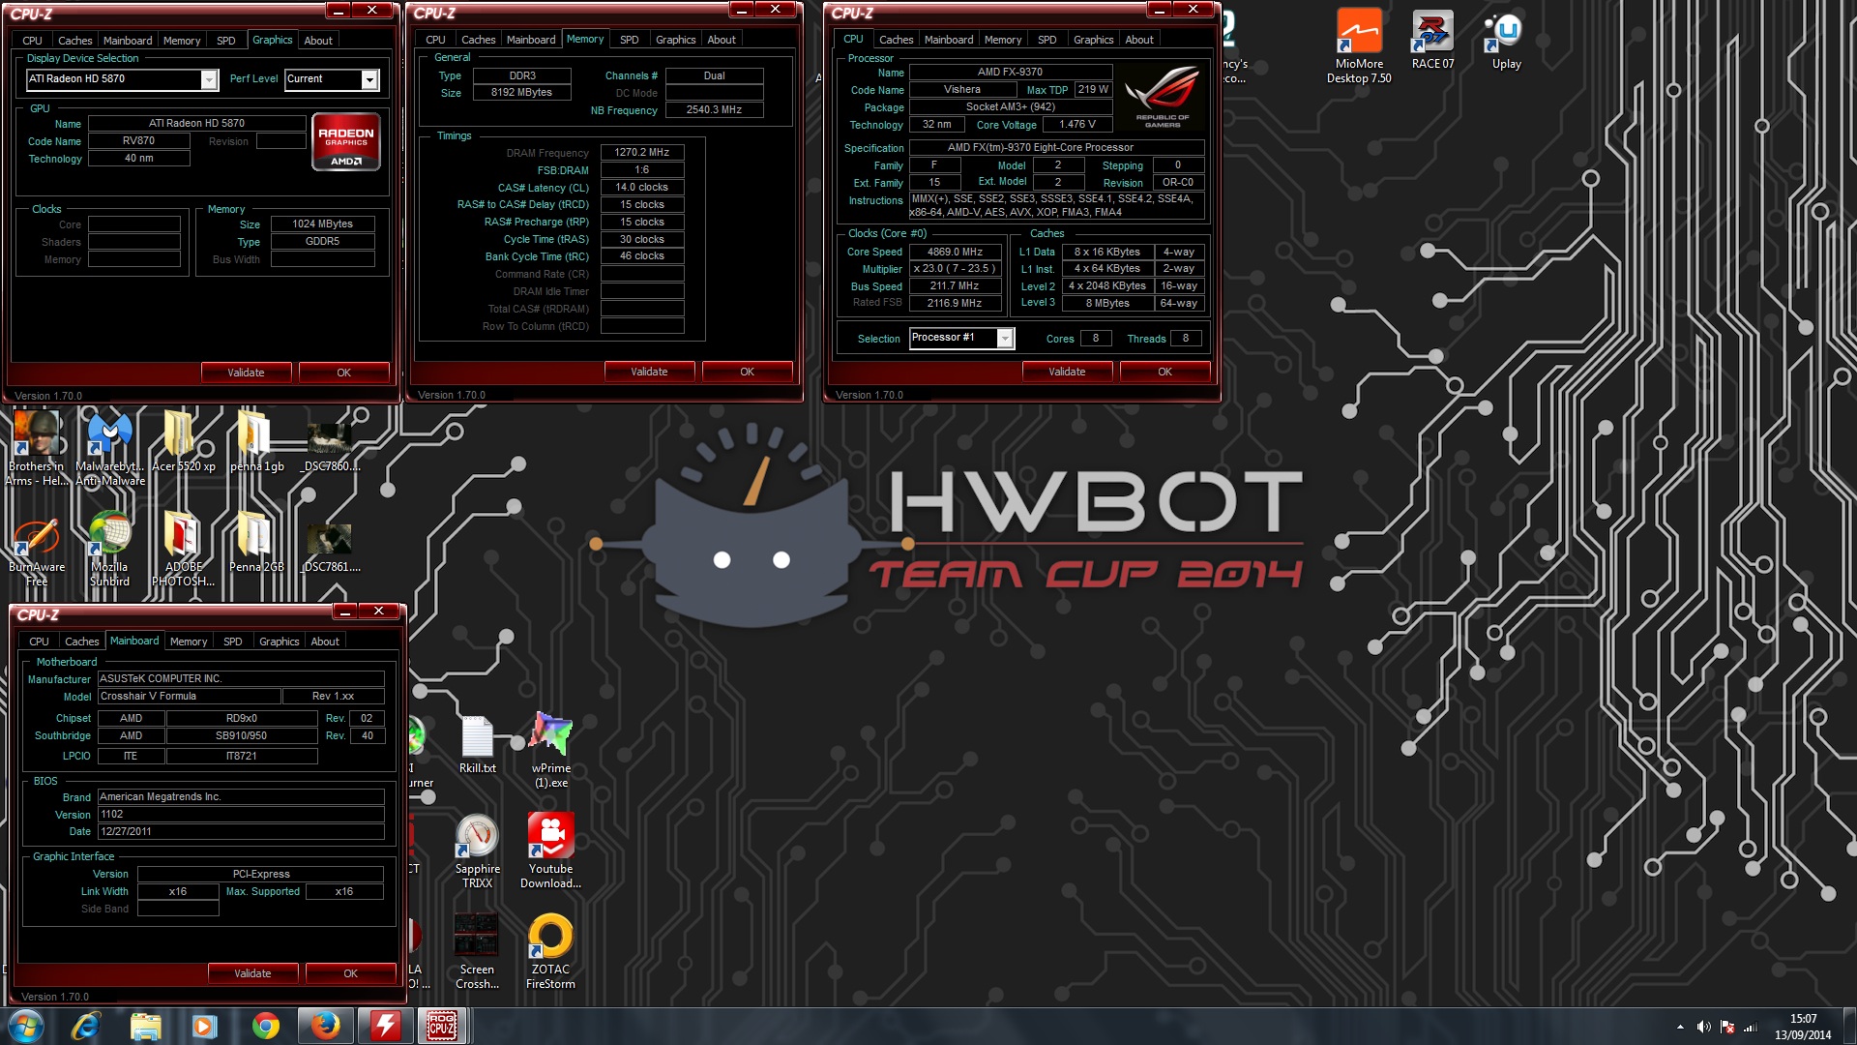Image resolution: width=1857 pixels, height=1045 pixels.
Task: Click Validate in Mainboard CPU-Z window
Action: pos(252,973)
